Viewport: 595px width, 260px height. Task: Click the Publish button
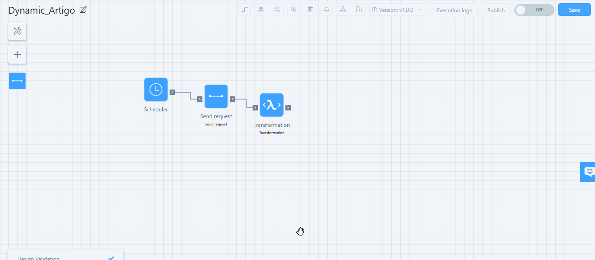[x=496, y=10]
